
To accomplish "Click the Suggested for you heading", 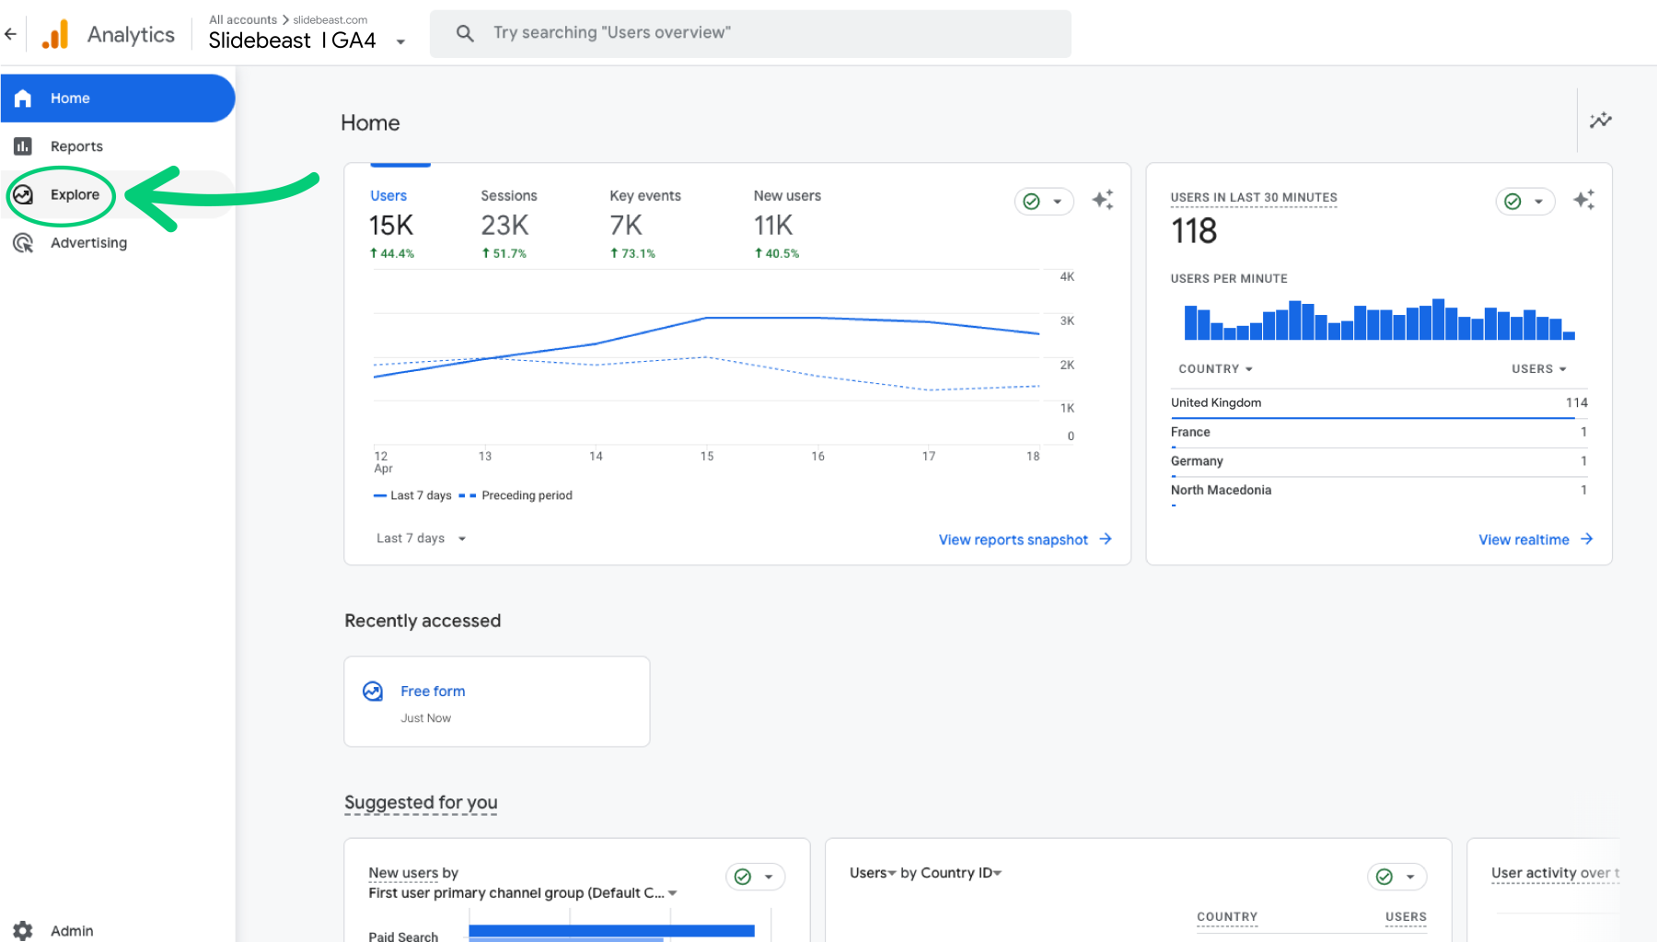I will [421, 803].
